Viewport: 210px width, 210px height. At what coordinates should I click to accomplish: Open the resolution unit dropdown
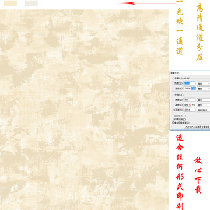point(204,110)
